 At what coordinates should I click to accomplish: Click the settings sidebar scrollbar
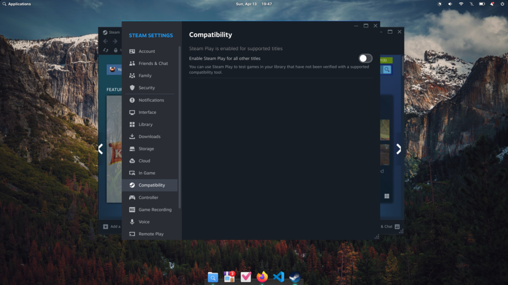pyautogui.click(x=180, y=127)
